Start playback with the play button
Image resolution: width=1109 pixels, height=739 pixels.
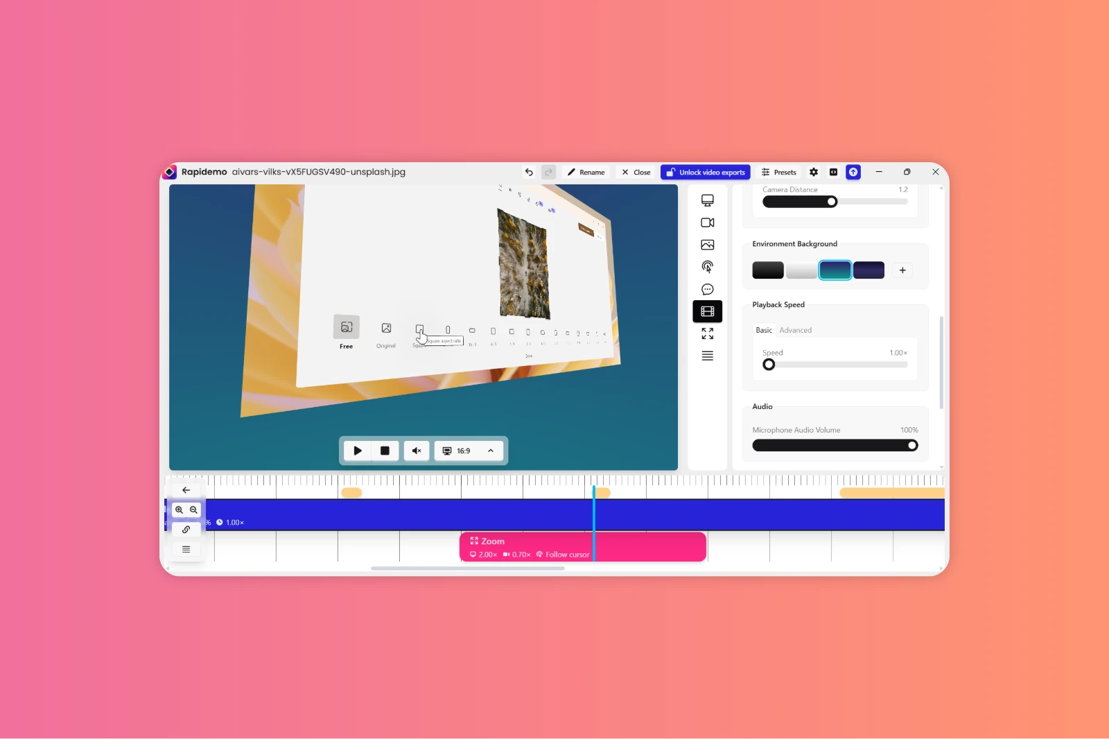point(357,451)
